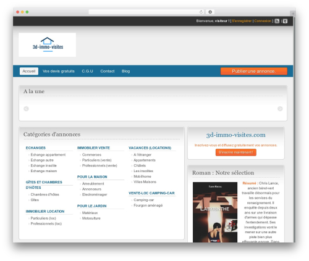The height and width of the screenshot is (261, 309).
Task: Click next arrow in A la une slider
Action: point(280,109)
